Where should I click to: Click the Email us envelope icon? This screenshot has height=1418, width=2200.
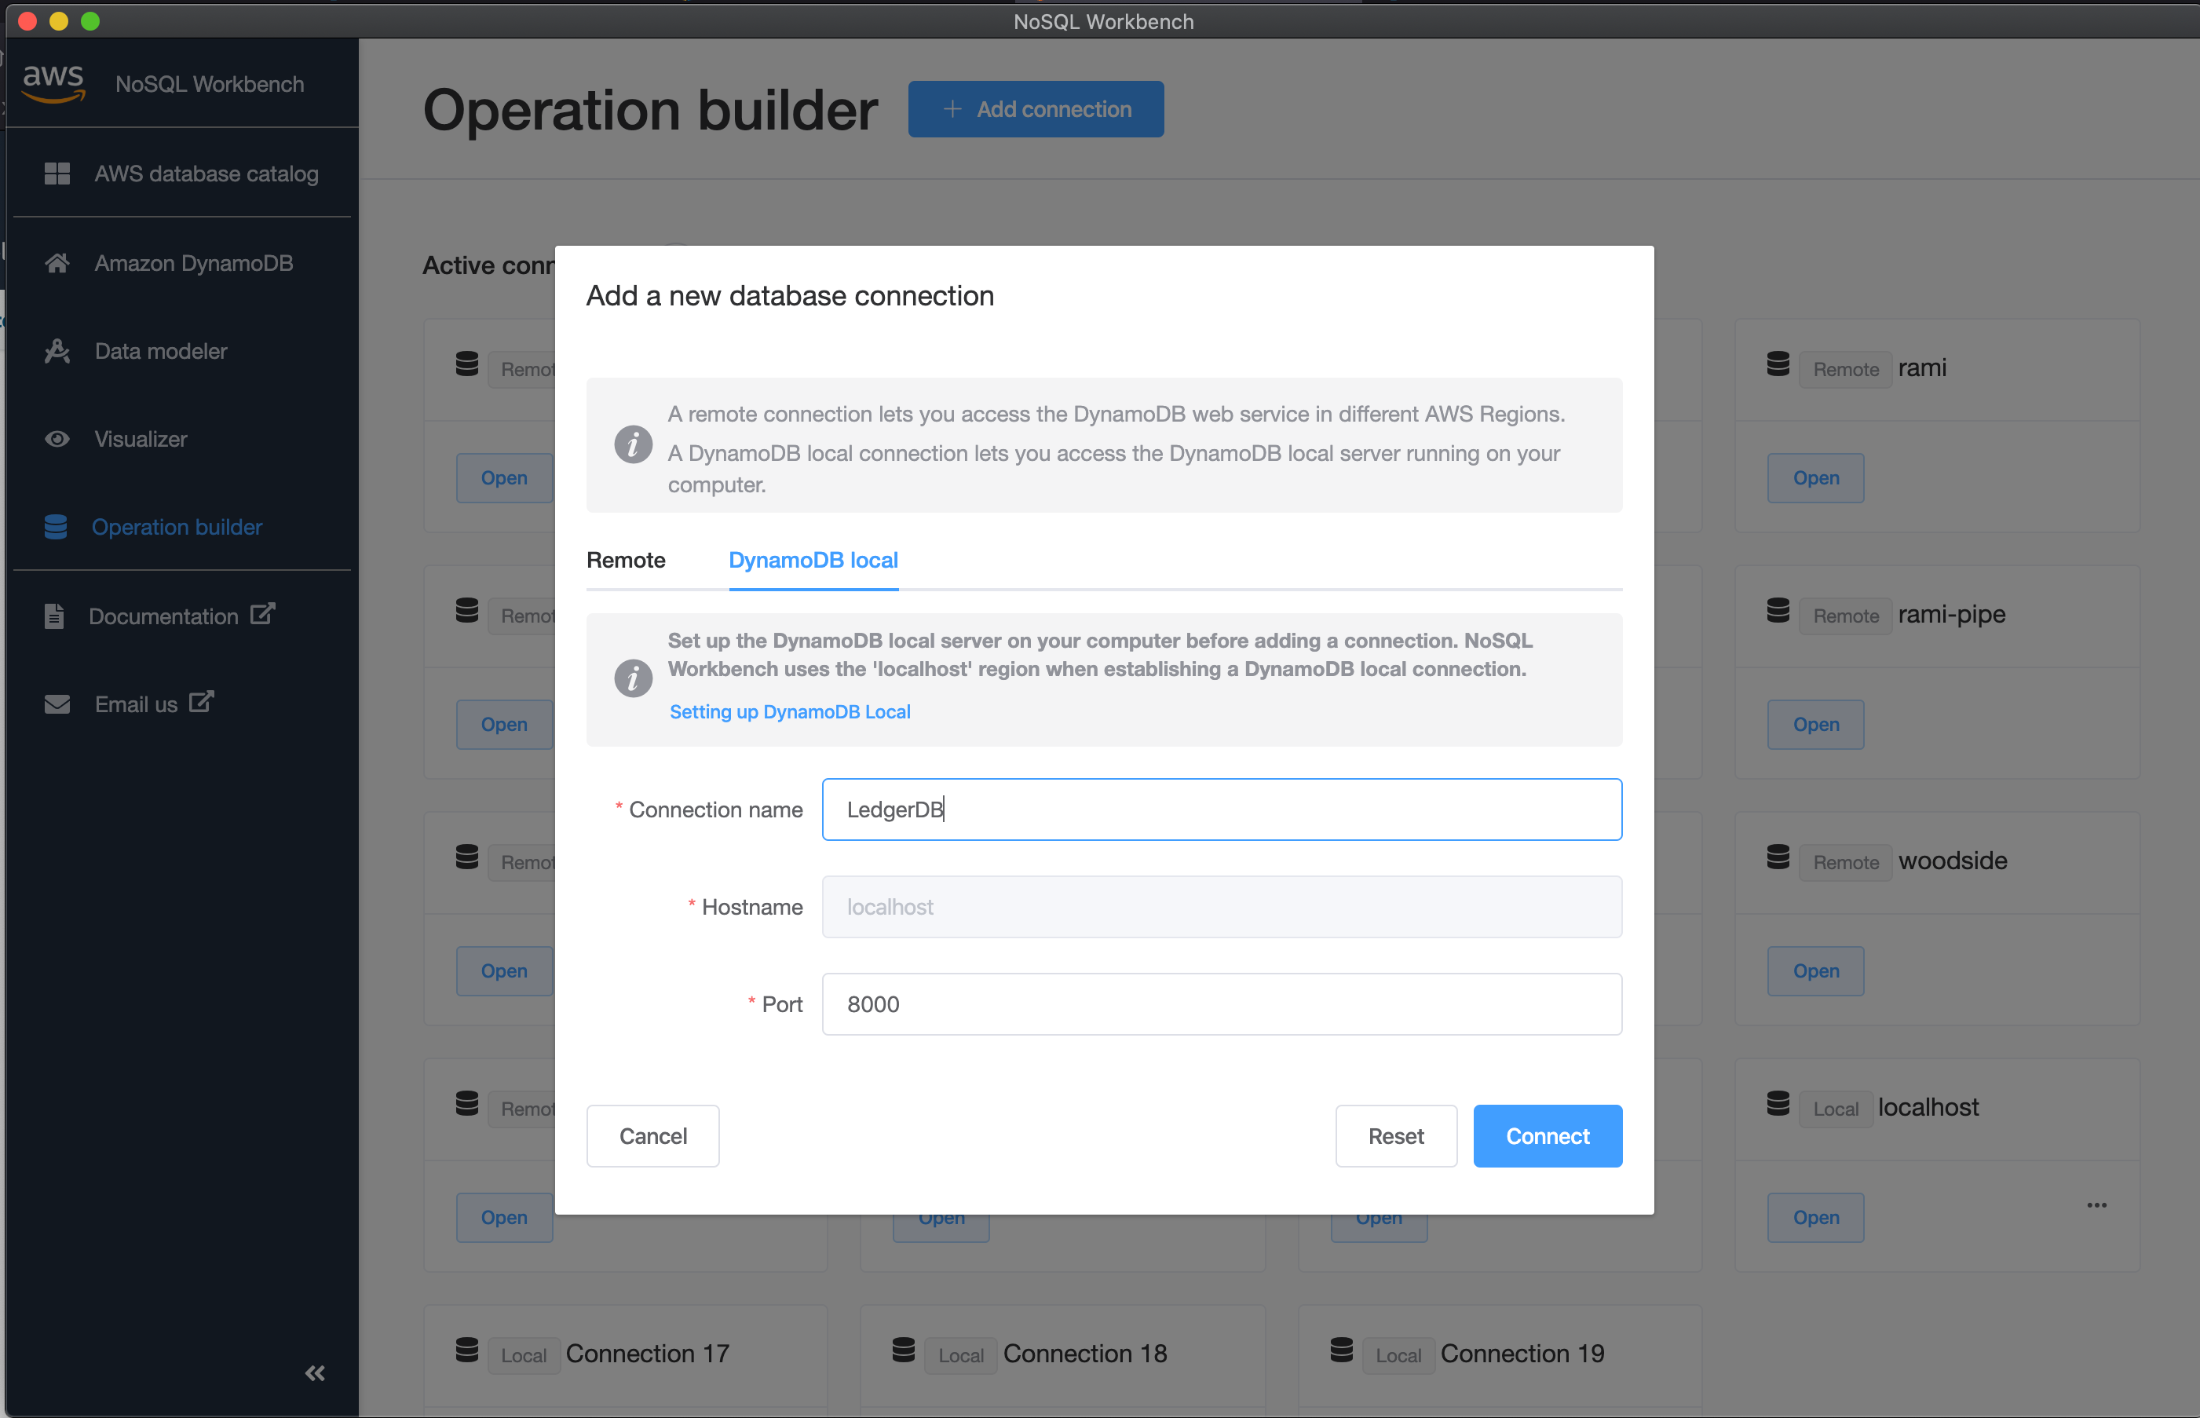[57, 704]
